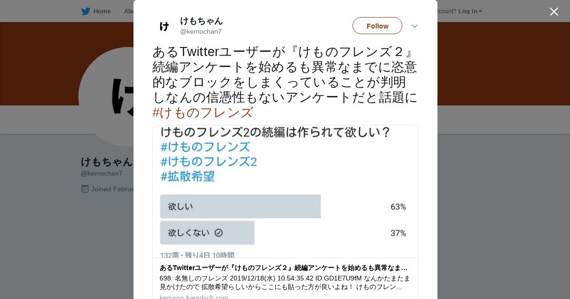Click the @kemochan7 handle in the tweet header

pyautogui.click(x=201, y=32)
